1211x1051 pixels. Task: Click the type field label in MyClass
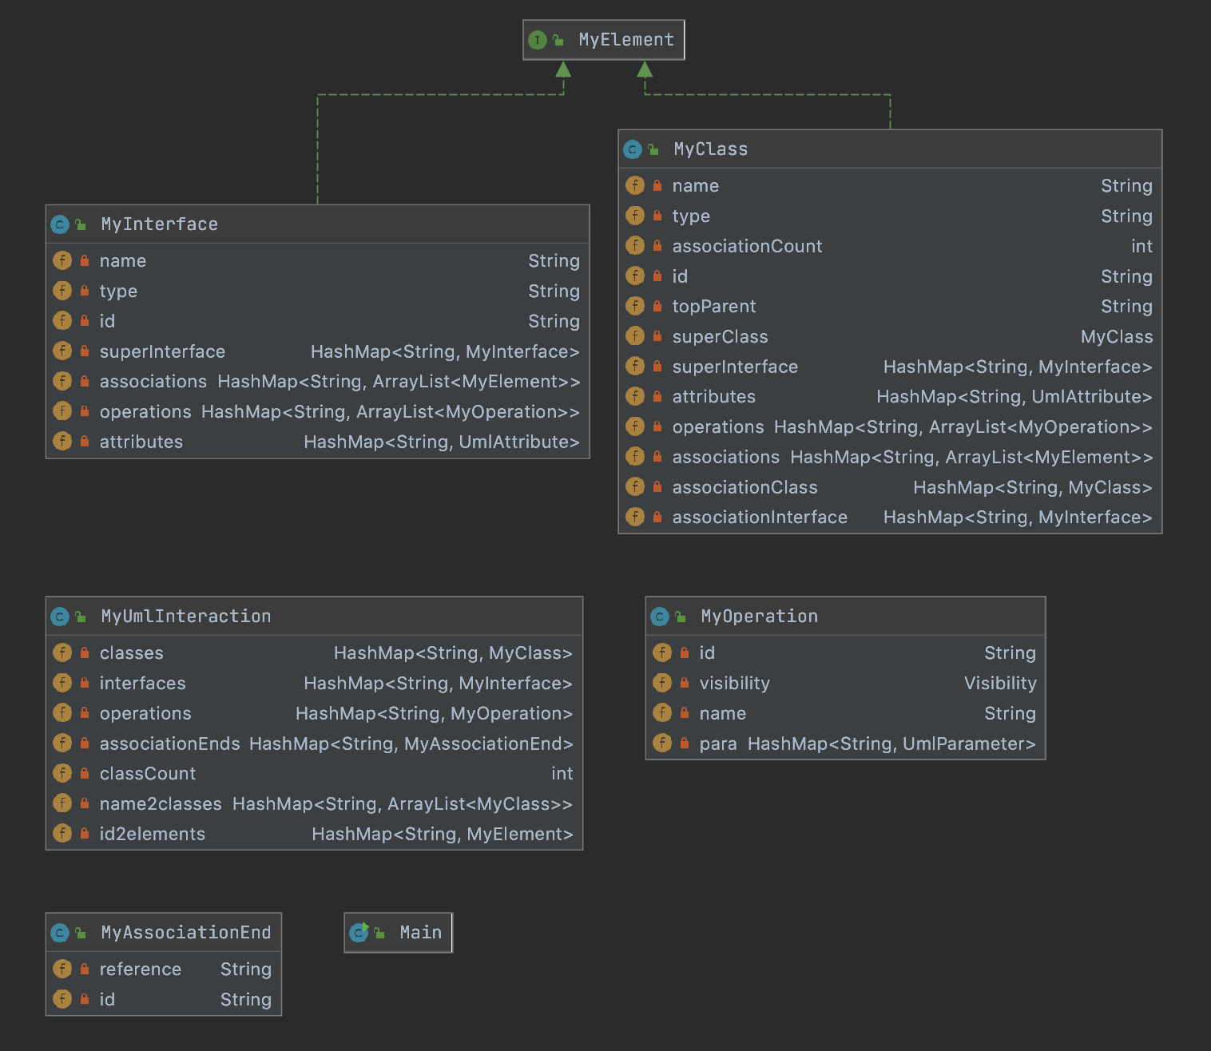coord(691,216)
